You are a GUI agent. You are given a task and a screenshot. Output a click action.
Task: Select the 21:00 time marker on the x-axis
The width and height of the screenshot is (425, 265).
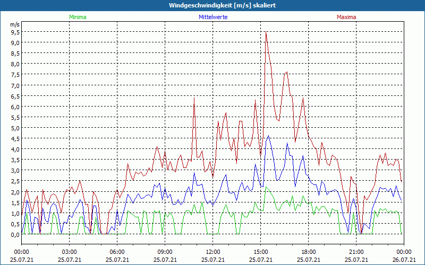(x=356, y=252)
